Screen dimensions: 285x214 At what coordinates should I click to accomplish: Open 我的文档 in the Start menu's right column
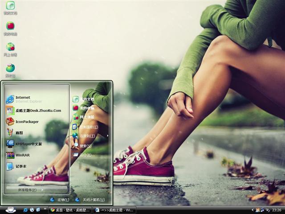83,99
